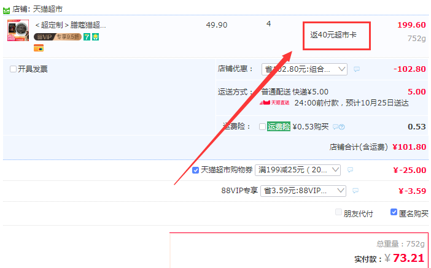The width and height of the screenshot is (431, 268).
Task: Click the green 7-day return badge icon
Action: (x=87, y=37)
